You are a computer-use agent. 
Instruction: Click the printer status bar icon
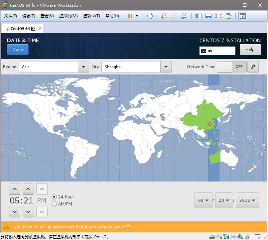(x=233, y=237)
